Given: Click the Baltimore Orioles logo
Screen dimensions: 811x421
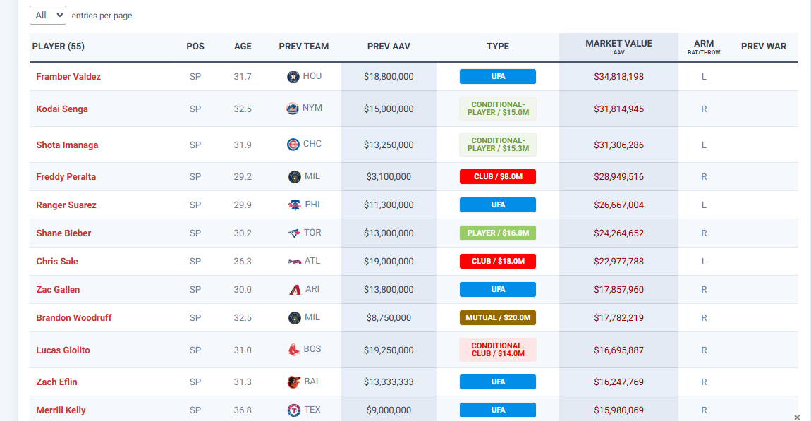Looking at the screenshot, I should 294,382.
